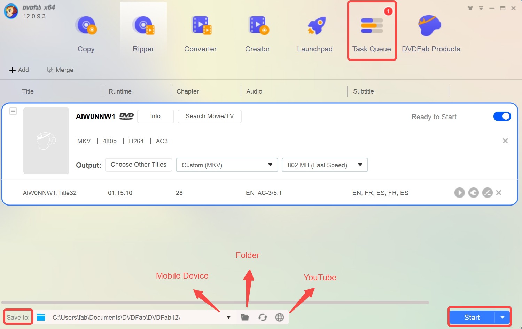Click the EN AC-3/5.1 audio entry
The height and width of the screenshot is (329, 522).
click(264, 193)
